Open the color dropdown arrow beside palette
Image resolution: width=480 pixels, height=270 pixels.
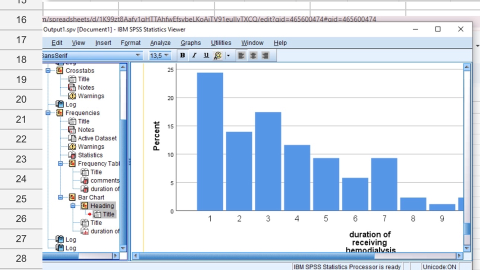point(228,55)
